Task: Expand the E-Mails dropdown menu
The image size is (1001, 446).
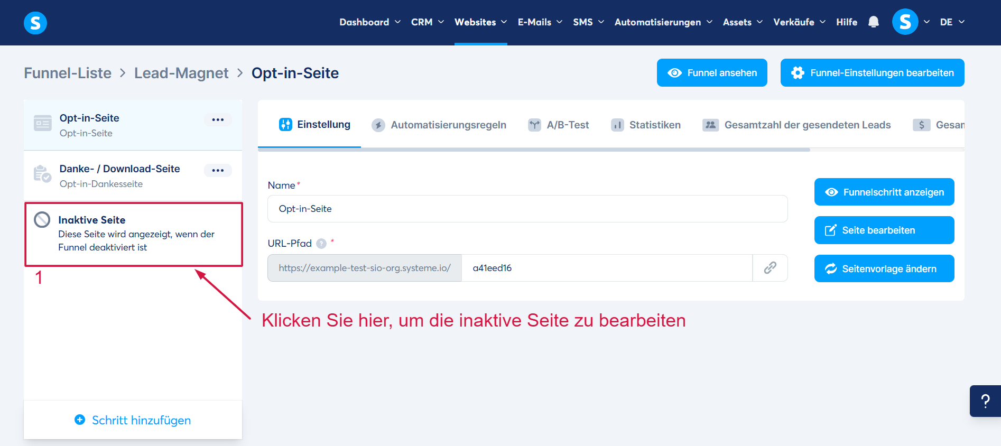Action: coord(540,22)
